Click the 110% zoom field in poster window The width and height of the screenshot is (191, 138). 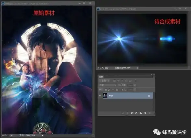tap(5, 135)
